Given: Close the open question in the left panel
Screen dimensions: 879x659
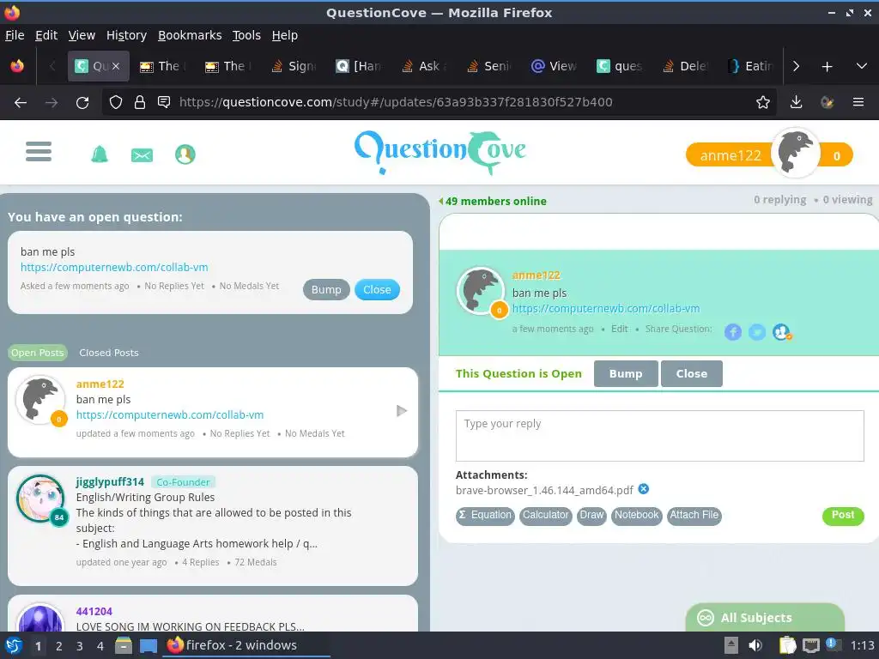Looking at the screenshot, I should [x=377, y=290].
